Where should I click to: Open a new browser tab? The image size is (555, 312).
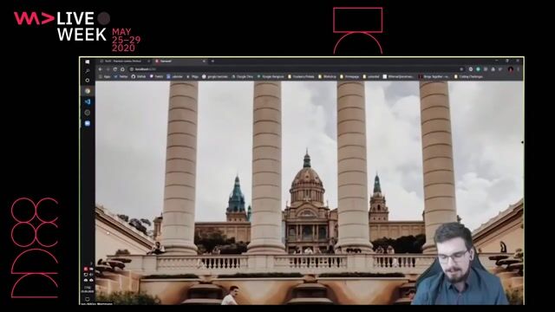pos(212,62)
